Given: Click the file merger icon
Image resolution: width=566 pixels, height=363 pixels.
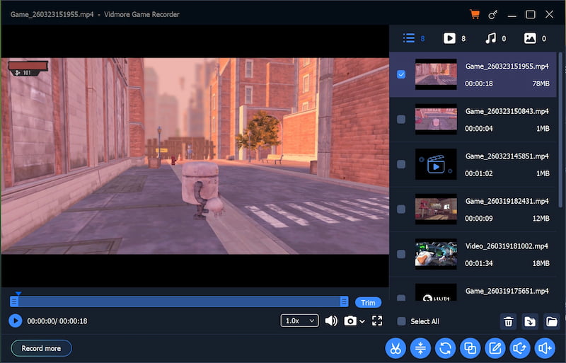Looking at the screenshot, I should coord(469,348).
